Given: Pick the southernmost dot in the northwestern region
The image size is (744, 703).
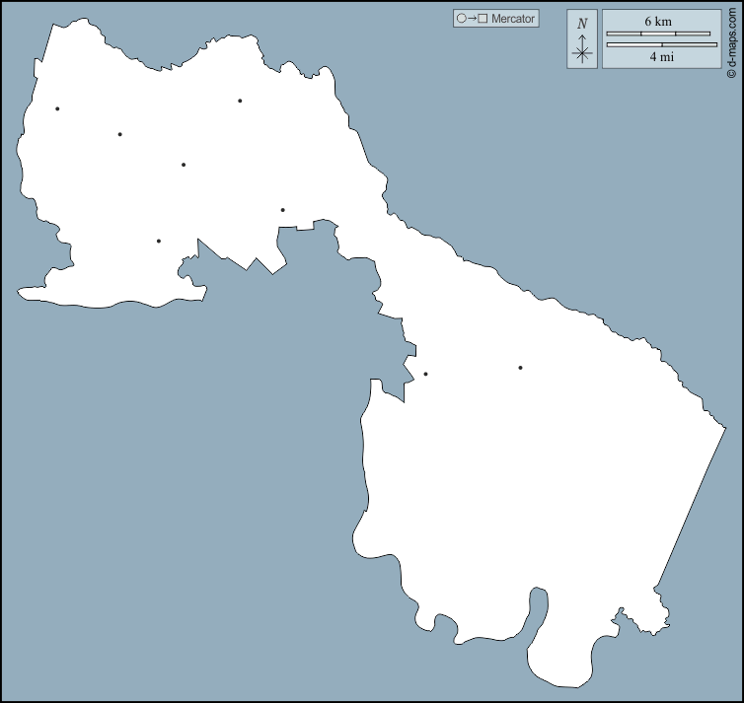Looking at the screenshot, I should click(158, 241).
